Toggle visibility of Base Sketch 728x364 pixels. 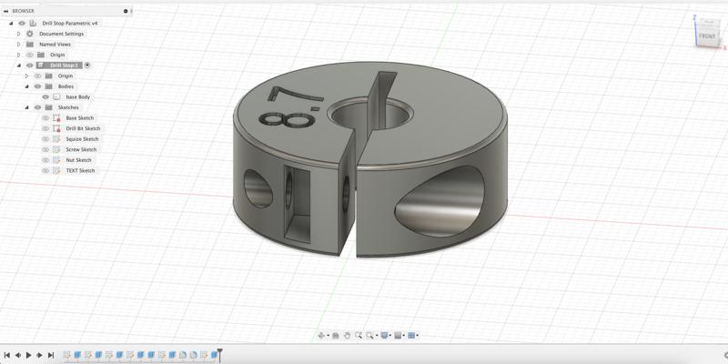point(45,118)
